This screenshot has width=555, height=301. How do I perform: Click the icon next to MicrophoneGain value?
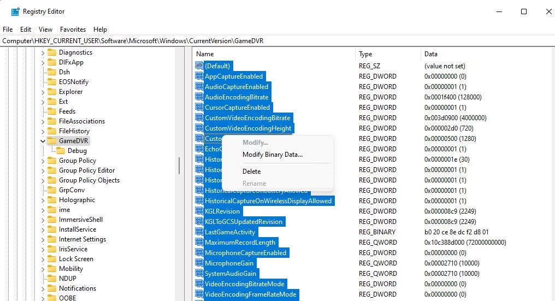coord(199,263)
